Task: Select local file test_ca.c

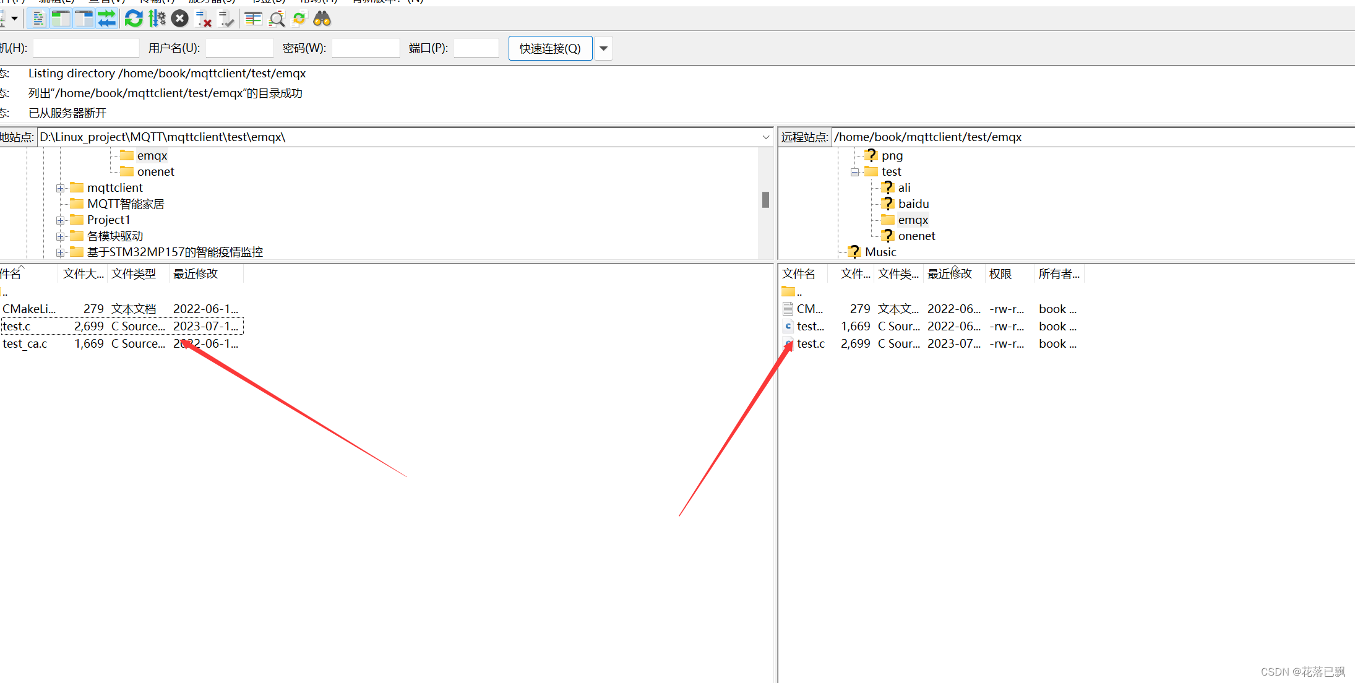Action: [x=121, y=344]
